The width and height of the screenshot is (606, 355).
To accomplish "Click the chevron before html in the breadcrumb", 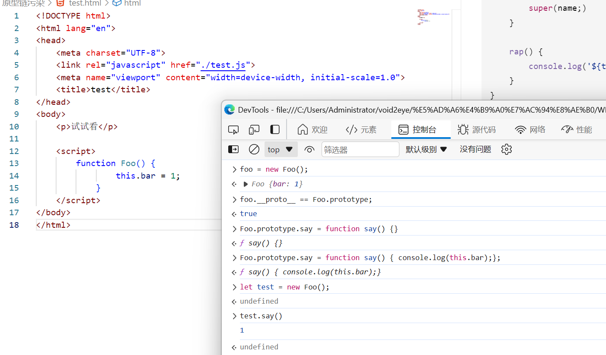I will [107, 3].
